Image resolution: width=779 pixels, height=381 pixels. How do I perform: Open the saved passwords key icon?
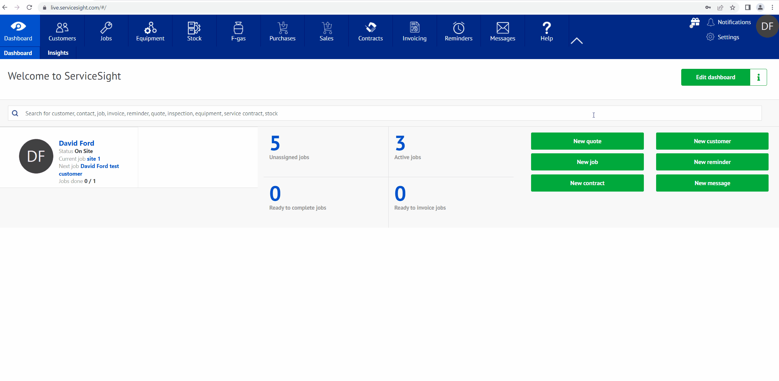tap(708, 7)
